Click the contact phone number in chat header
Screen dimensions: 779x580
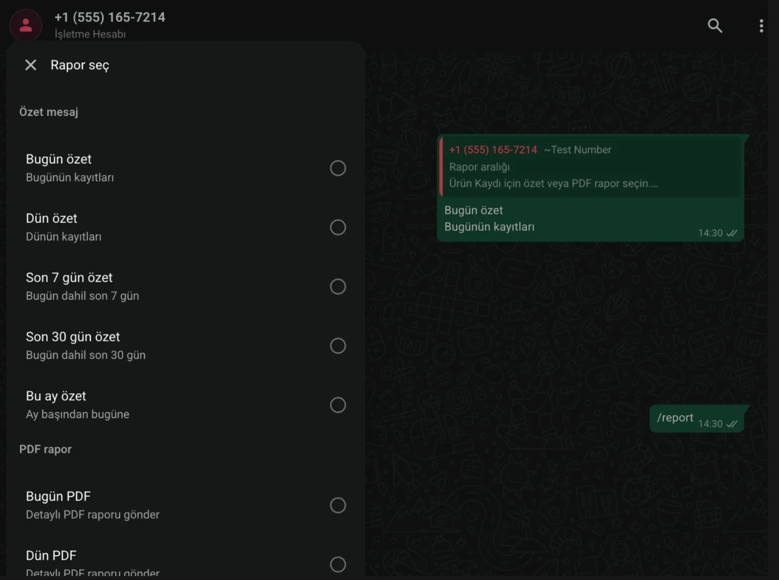pos(110,17)
